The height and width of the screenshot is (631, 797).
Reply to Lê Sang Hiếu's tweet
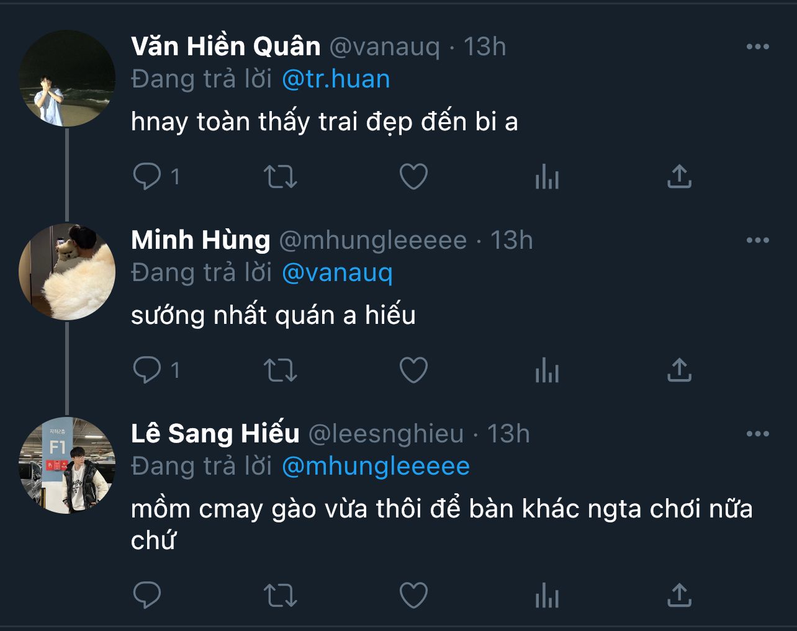click(147, 596)
